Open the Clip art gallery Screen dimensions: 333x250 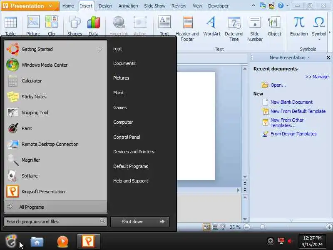point(51,25)
